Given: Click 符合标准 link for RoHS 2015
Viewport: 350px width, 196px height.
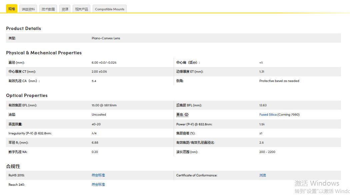Looking at the screenshot, I should [98, 175].
